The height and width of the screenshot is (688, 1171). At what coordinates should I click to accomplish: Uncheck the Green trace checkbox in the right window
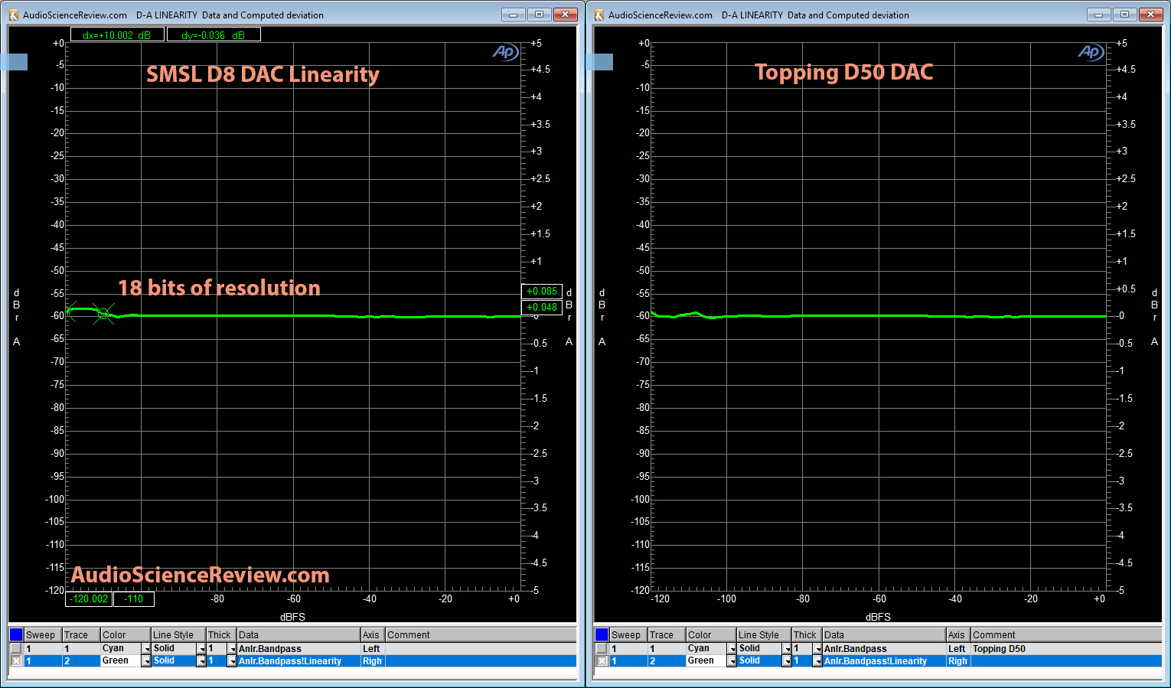click(602, 660)
